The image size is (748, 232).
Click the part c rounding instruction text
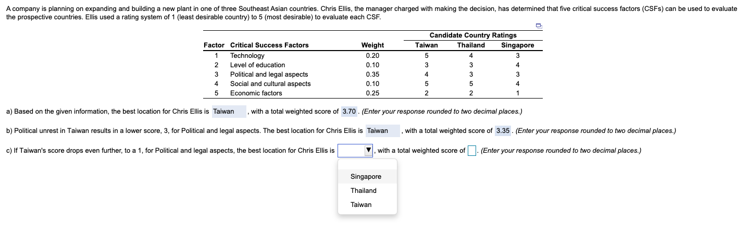pos(561,151)
